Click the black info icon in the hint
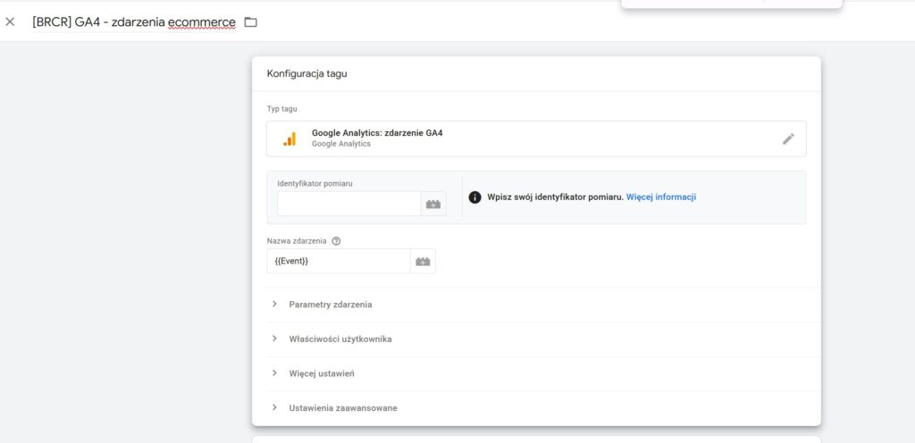Image resolution: width=915 pixels, height=443 pixels. click(474, 197)
